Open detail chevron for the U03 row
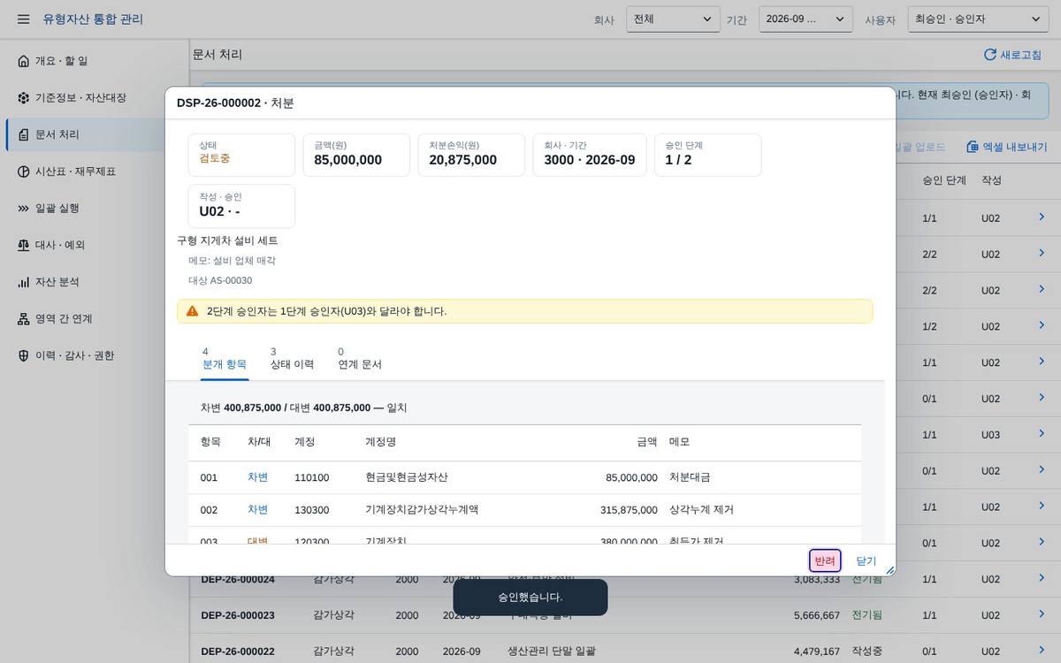This screenshot has width=1061, height=663. point(1042,434)
